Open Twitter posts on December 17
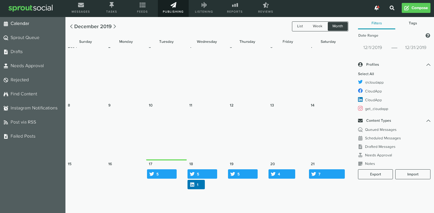Image resolution: width=434 pixels, height=213 pixels. tap(162, 174)
